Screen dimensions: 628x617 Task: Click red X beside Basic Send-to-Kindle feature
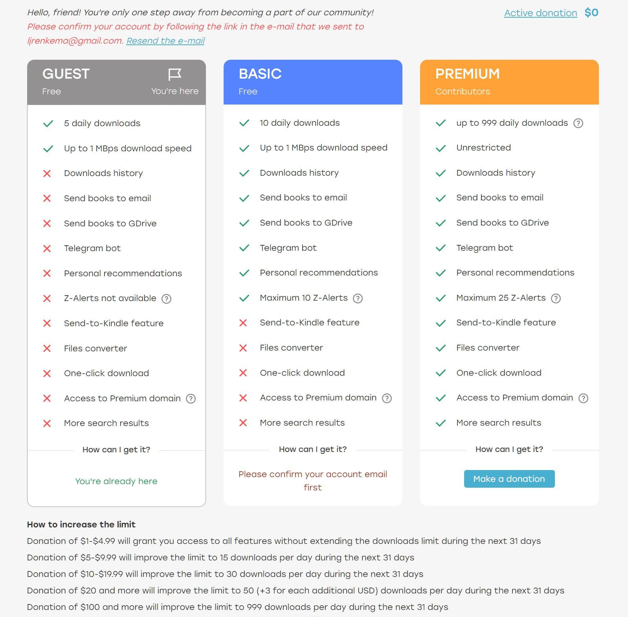243,323
